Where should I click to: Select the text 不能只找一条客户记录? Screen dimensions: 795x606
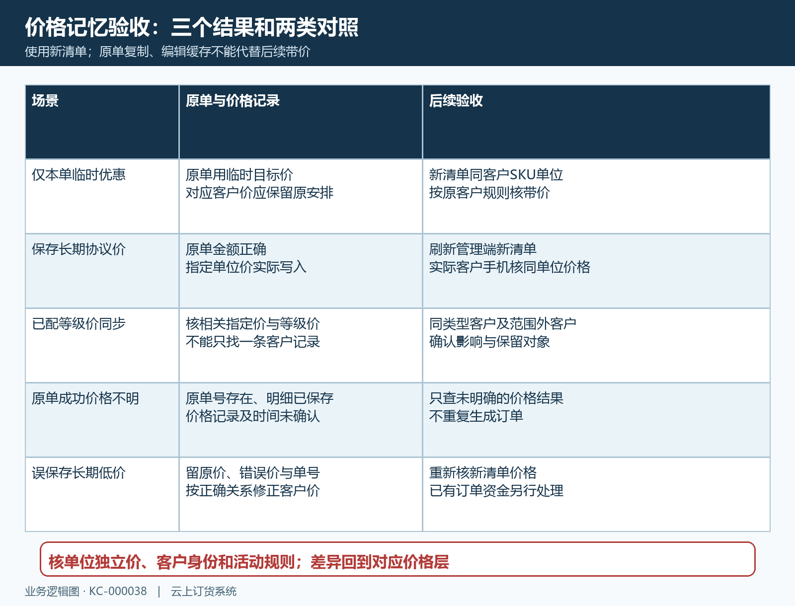click(253, 342)
